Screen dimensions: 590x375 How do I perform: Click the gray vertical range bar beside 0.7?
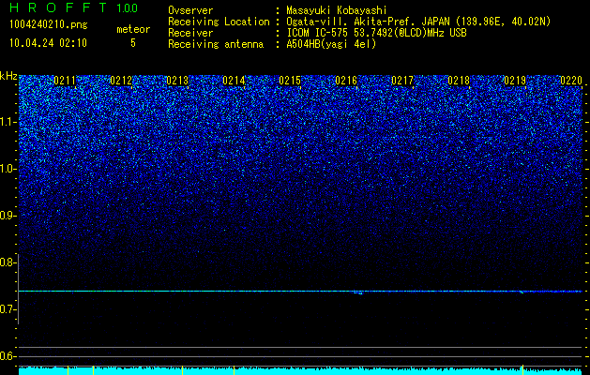18,289
